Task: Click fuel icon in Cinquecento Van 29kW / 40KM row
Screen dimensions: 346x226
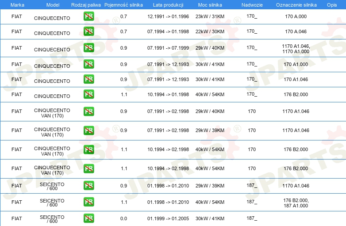Action: [x=88, y=111]
